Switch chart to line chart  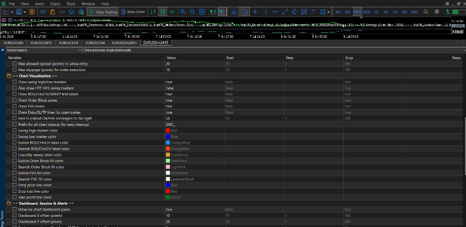click(172, 12)
